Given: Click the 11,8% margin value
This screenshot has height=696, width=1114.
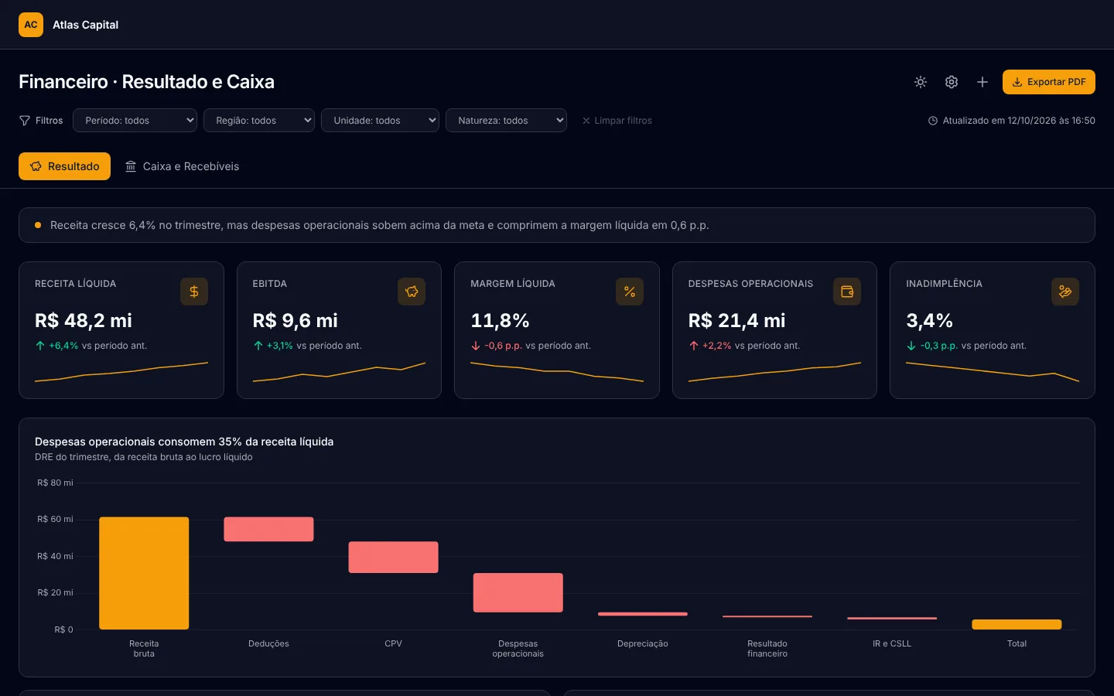Looking at the screenshot, I should [x=500, y=320].
